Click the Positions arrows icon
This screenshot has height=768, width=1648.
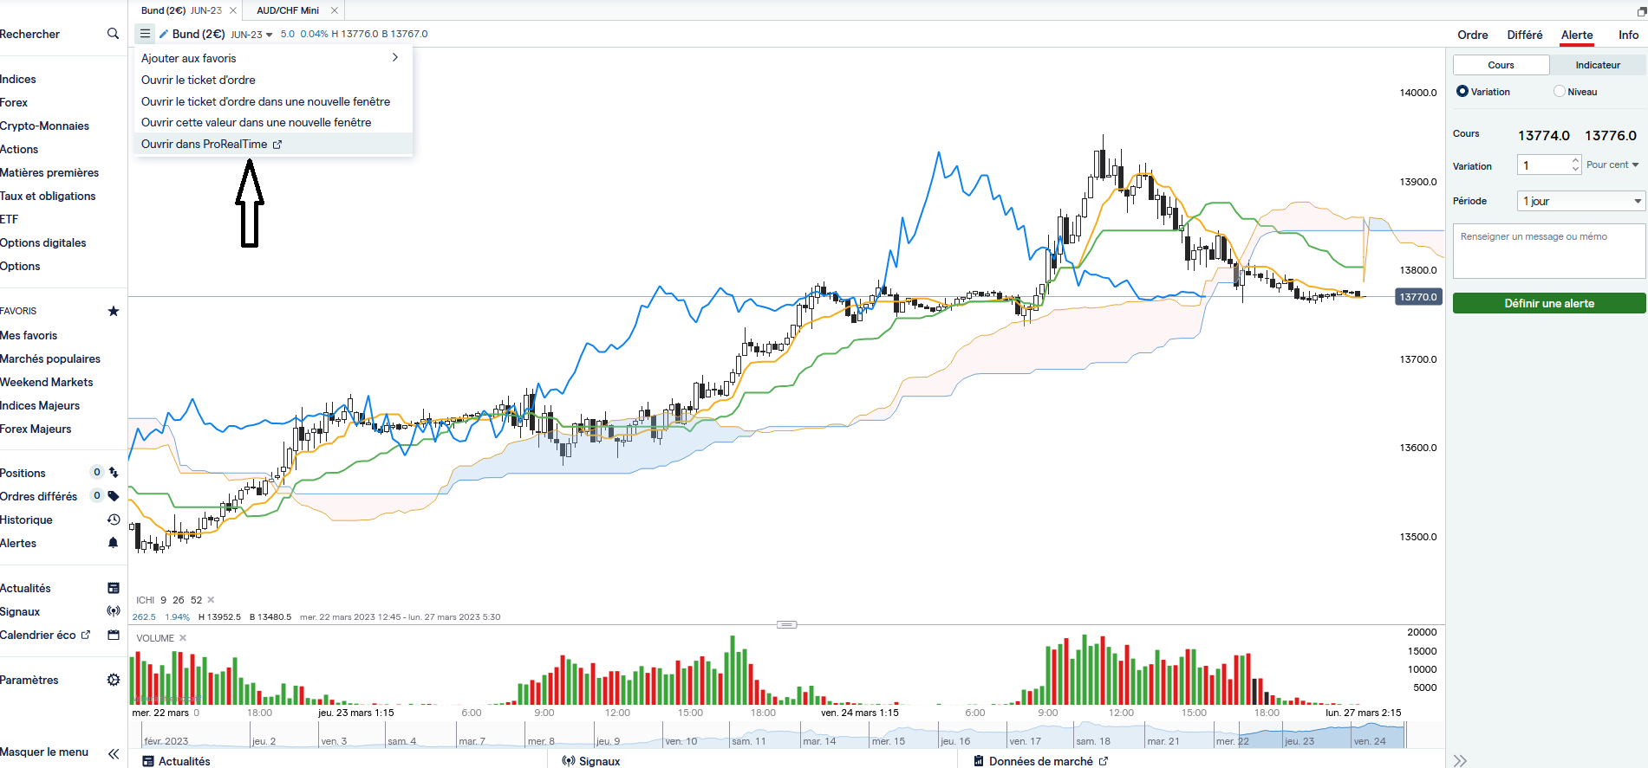pos(114,473)
